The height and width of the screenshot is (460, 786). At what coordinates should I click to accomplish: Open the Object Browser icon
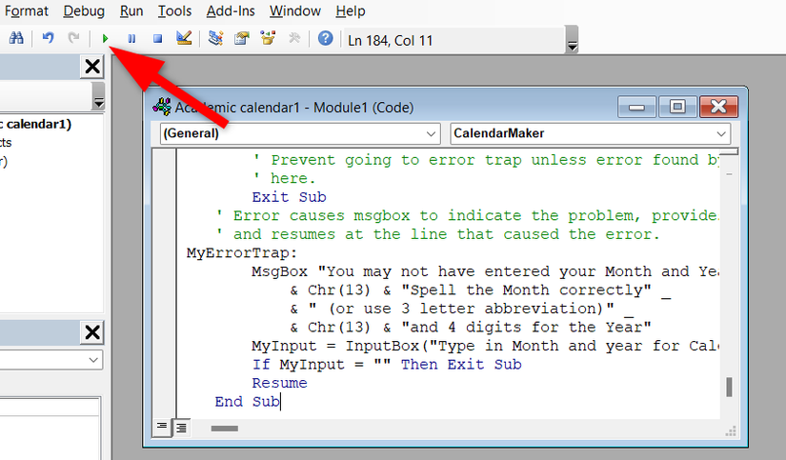pyautogui.click(x=268, y=38)
